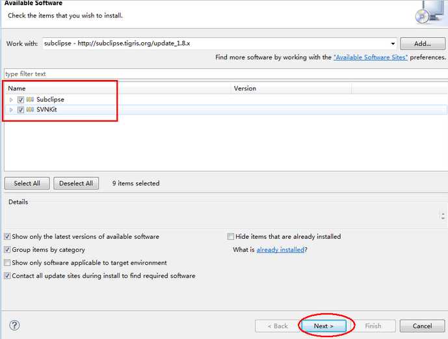
Task: Click the Name column header
Action: click(118, 88)
